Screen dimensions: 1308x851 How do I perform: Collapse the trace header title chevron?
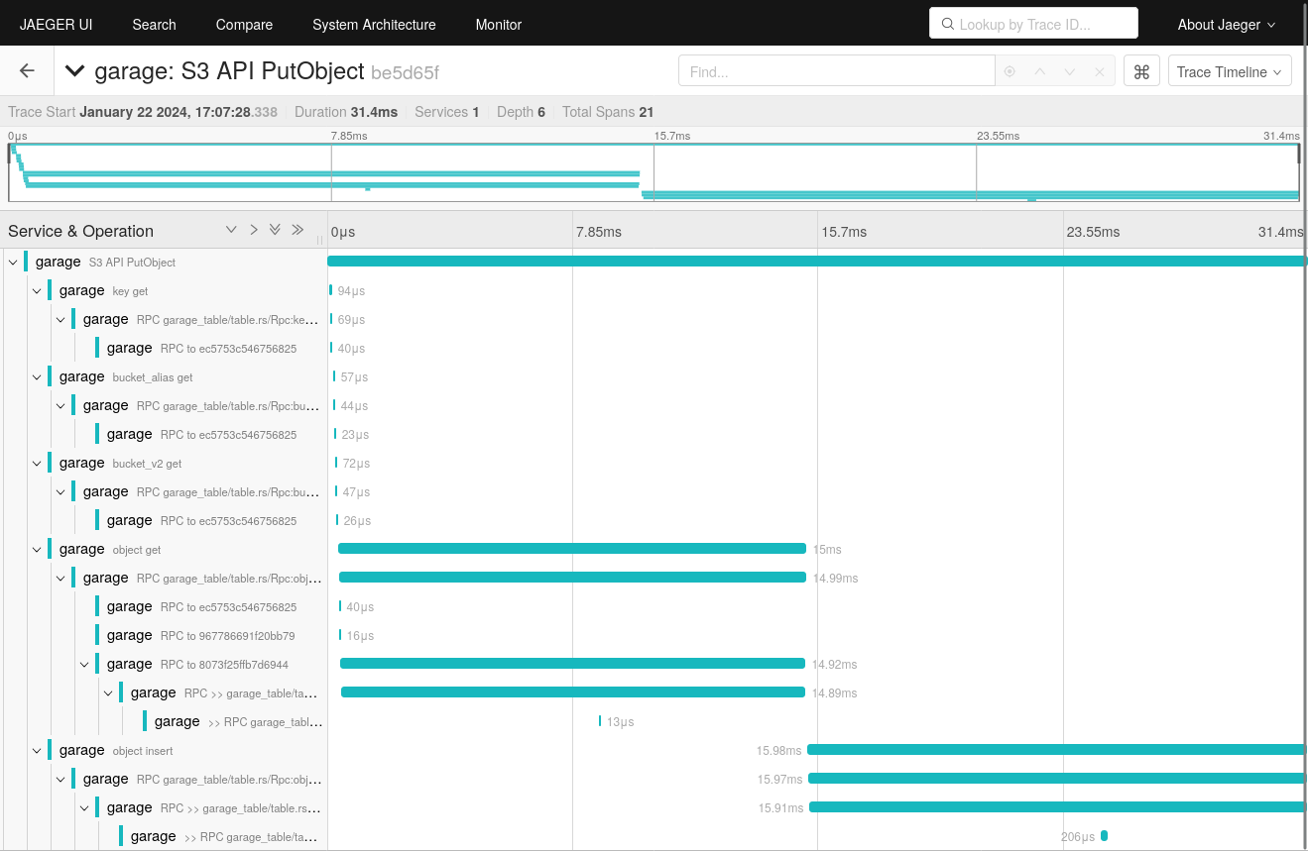(74, 71)
